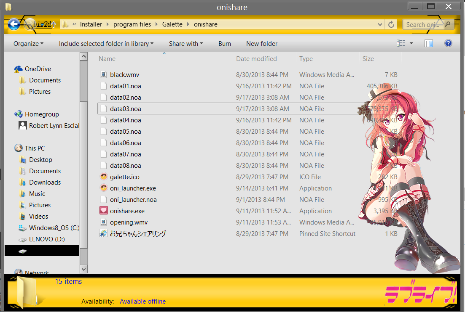Image resolution: width=465 pixels, height=312 pixels.
Task: Click the LENOVO (D:) drive icon
Action: (x=22, y=239)
